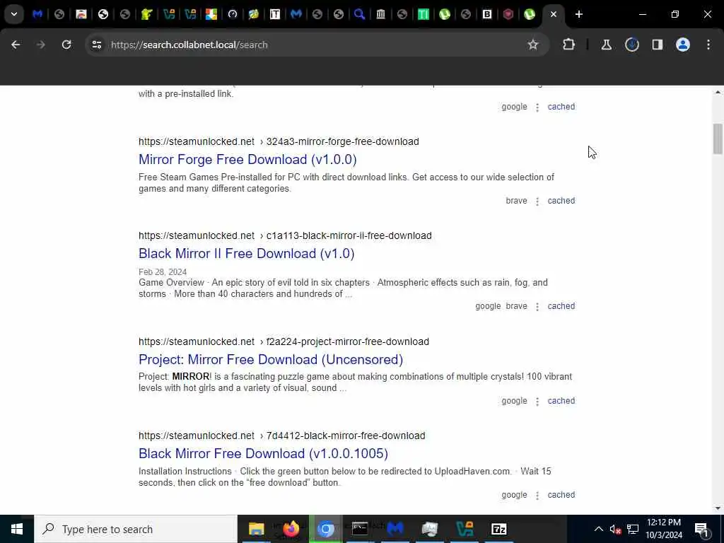
Task: Open Command Prompt from the taskbar
Action: point(360,529)
